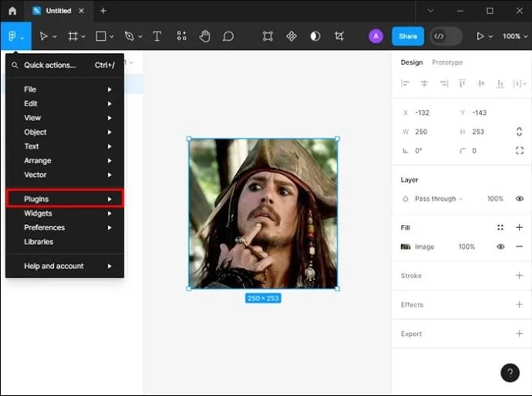Click the Present play icon

click(480, 36)
